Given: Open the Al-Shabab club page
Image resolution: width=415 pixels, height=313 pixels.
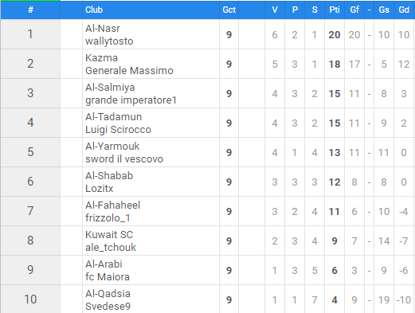Looking at the screenshot, I should pos(109,176).
